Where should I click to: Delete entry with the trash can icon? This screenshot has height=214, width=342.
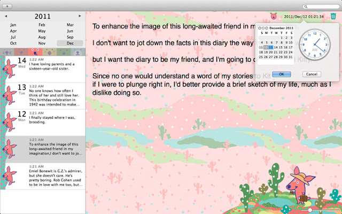click(x=333, y=16)
